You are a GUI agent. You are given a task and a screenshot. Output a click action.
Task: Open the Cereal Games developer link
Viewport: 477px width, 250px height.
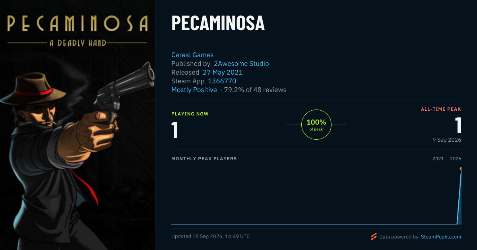tap(192, 55)
